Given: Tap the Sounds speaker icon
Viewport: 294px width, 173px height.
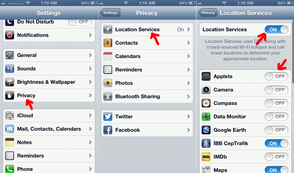Looking at the screenshot, I should 9,69.
